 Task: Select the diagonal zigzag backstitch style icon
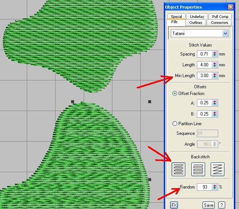217,169
